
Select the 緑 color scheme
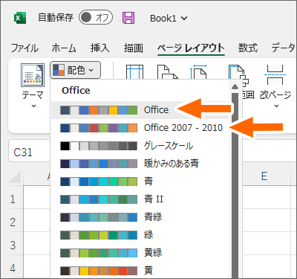[x=141, y=235]
